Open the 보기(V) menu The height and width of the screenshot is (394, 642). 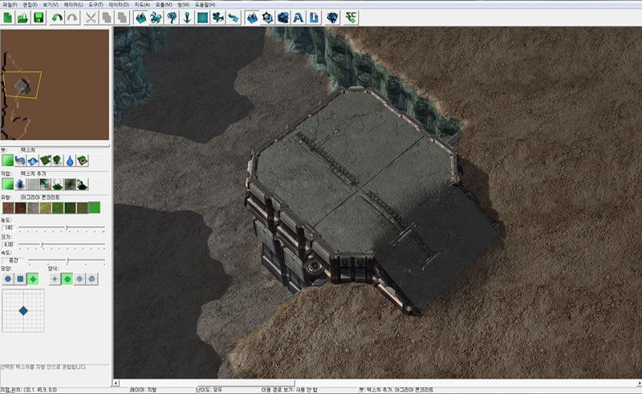51,5
